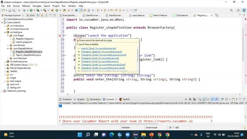Toggle code folding at line 14
Image resolution: width=247 pixels, height=139 pixels.
65,56
